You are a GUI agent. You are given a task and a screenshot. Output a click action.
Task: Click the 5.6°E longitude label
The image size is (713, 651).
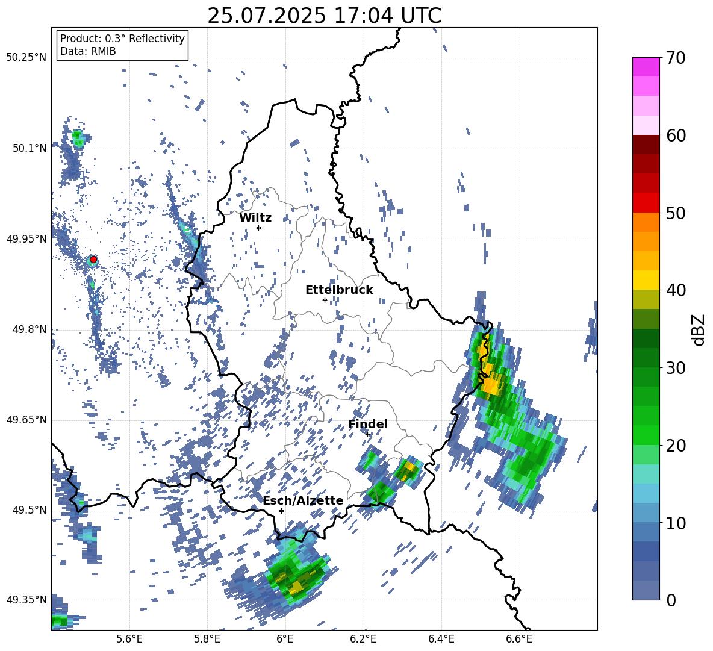point(129,639)
